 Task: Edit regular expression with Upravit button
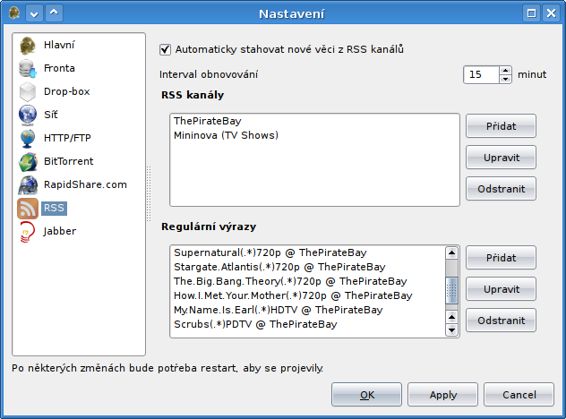click(x=501, y=289)
